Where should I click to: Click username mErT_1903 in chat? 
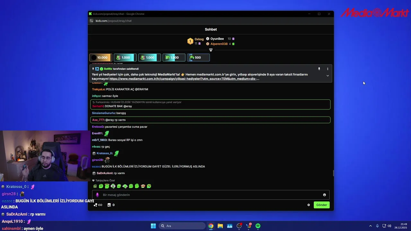[x=99, y=140]
